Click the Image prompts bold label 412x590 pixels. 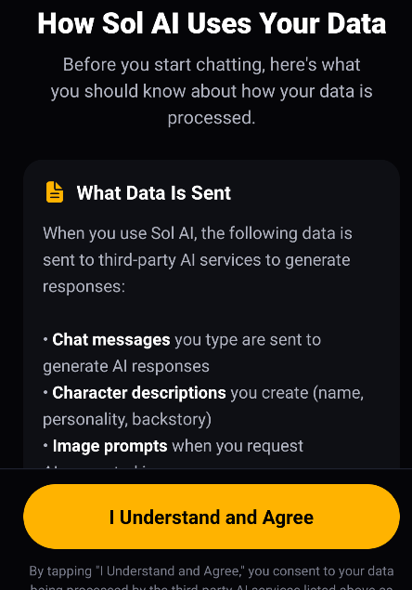109,446
